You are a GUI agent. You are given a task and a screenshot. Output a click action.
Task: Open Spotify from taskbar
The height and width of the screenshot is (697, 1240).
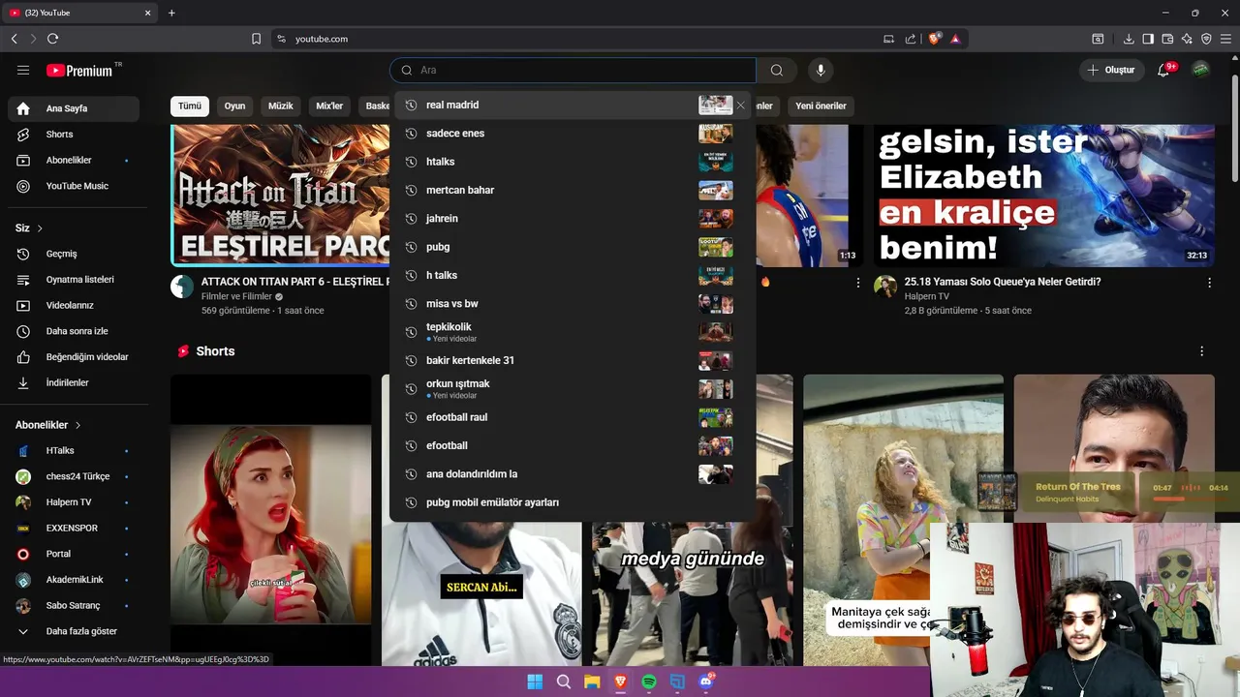coord(649,682)
